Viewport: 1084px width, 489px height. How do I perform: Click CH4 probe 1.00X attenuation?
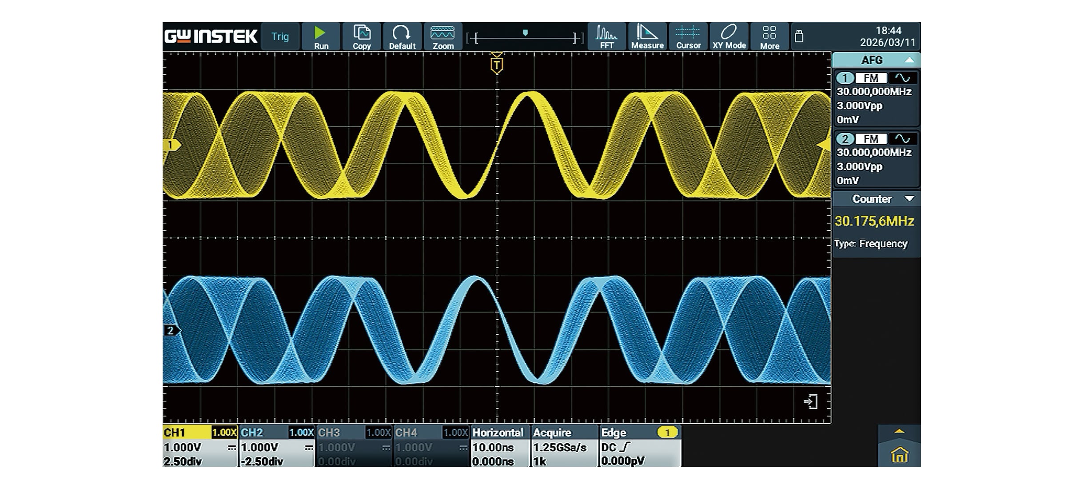point(455,433)
